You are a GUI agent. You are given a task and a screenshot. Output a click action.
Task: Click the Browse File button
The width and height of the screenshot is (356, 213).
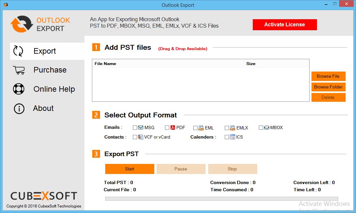pyautogui.click(x=328, y=76)
